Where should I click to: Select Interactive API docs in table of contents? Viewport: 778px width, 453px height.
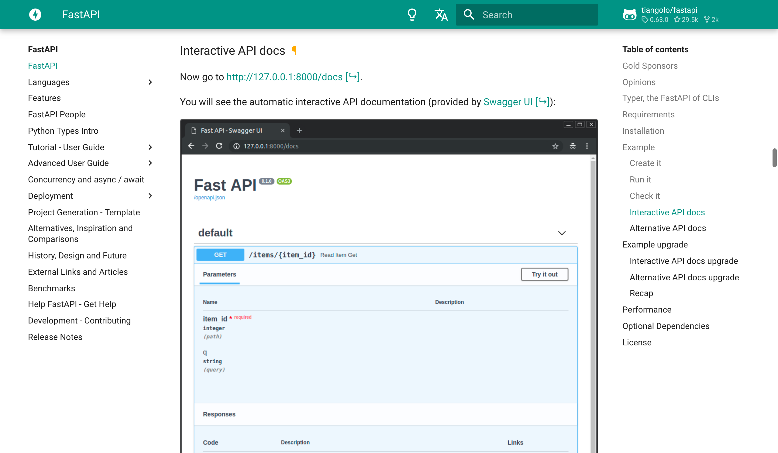pos(667,212)
